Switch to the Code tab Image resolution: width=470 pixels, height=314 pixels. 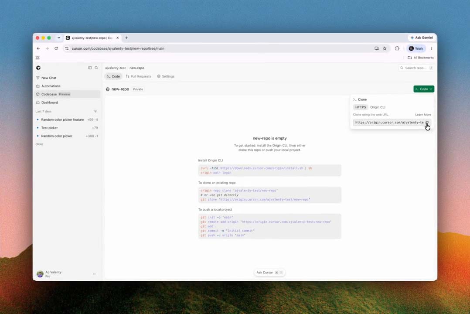point(113,76)
